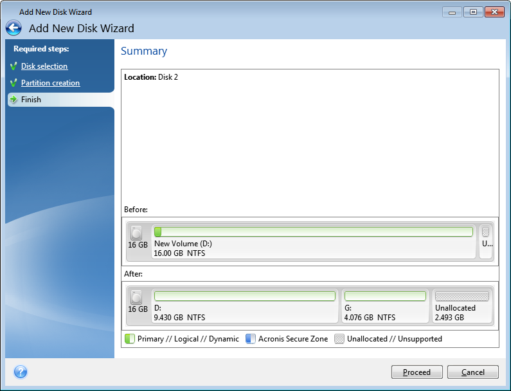Click the 'Before:' label

136,210
